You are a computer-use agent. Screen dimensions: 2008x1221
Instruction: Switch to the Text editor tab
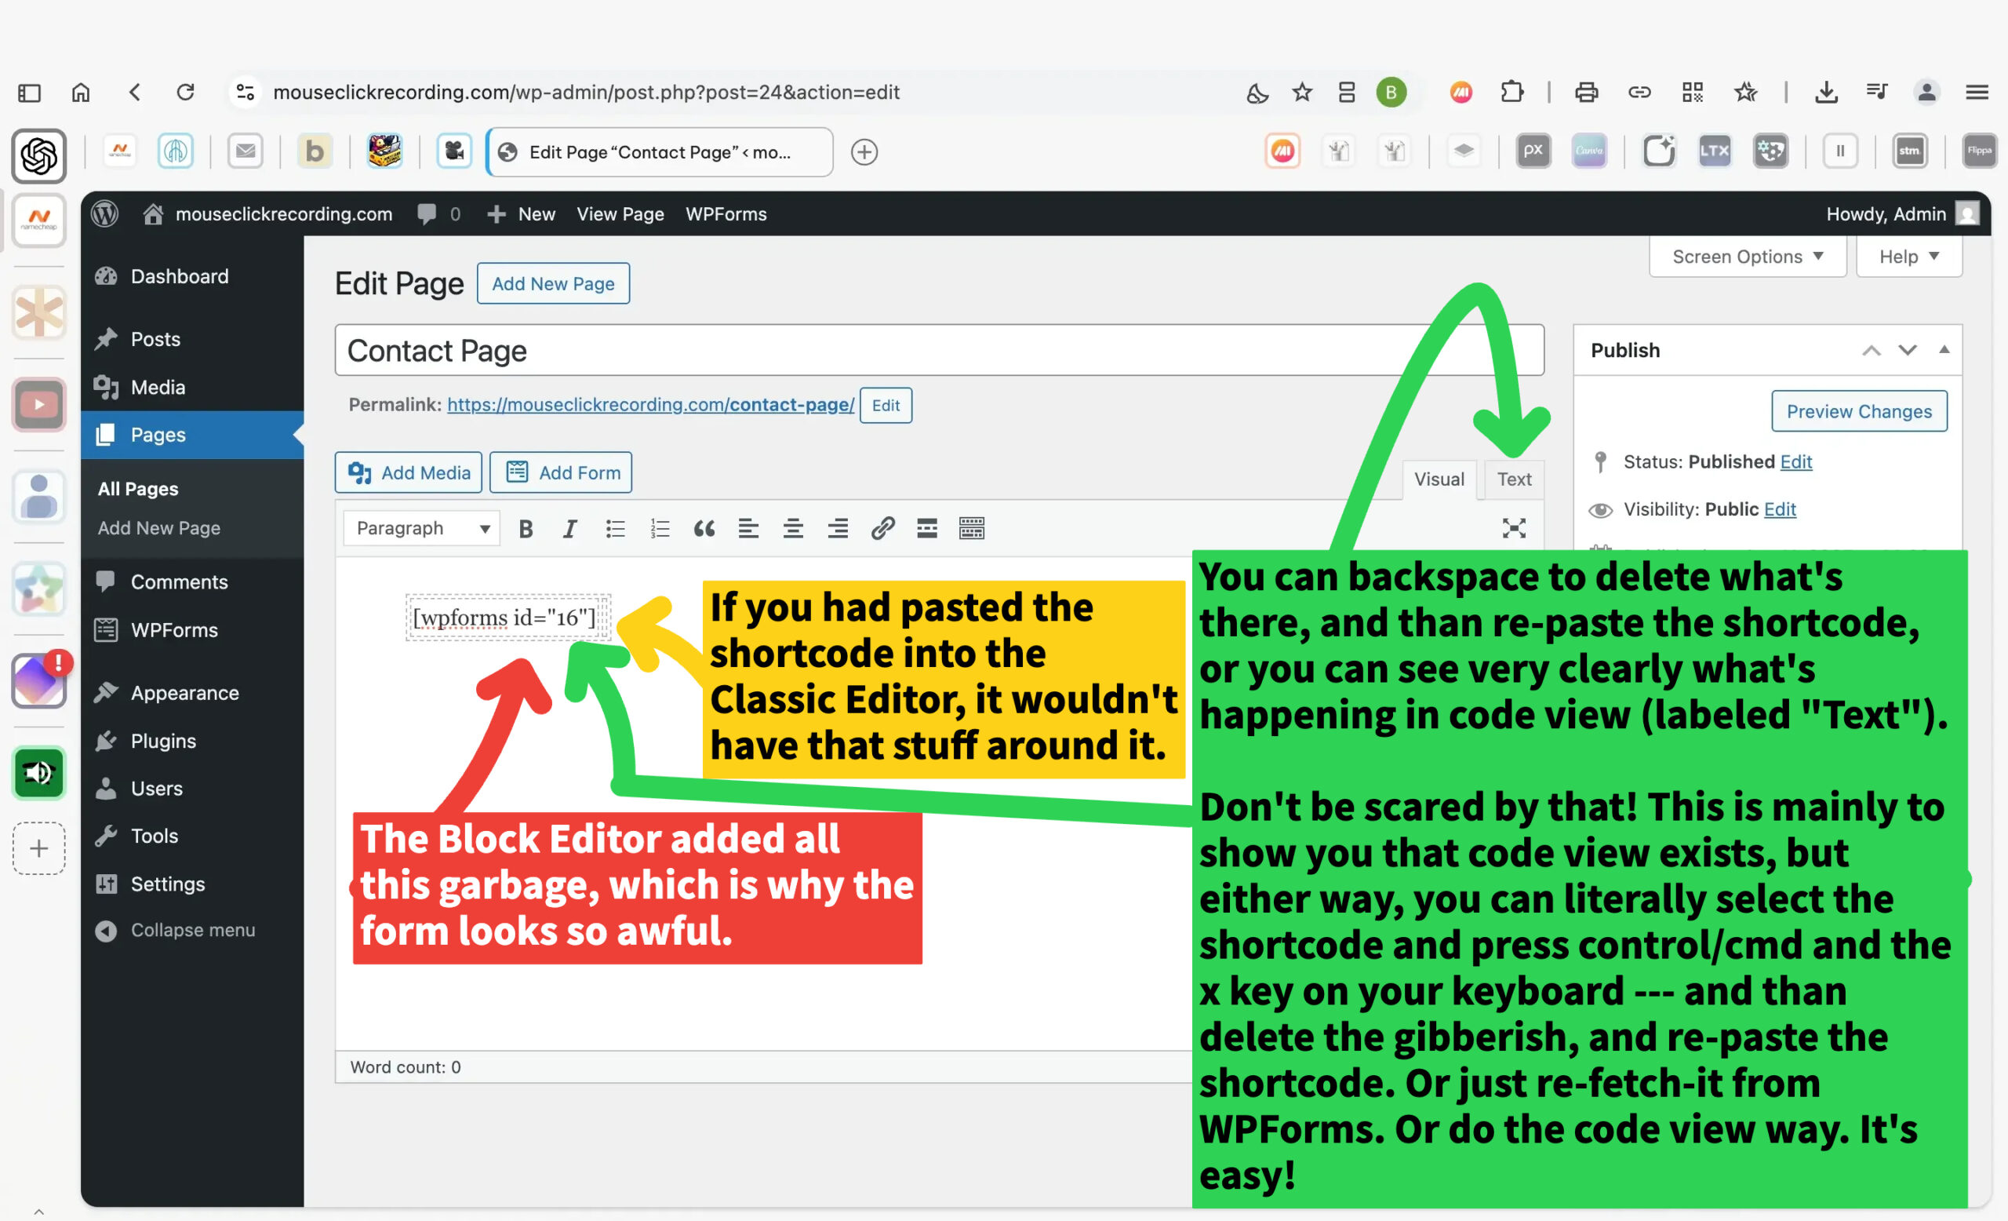1513,479
